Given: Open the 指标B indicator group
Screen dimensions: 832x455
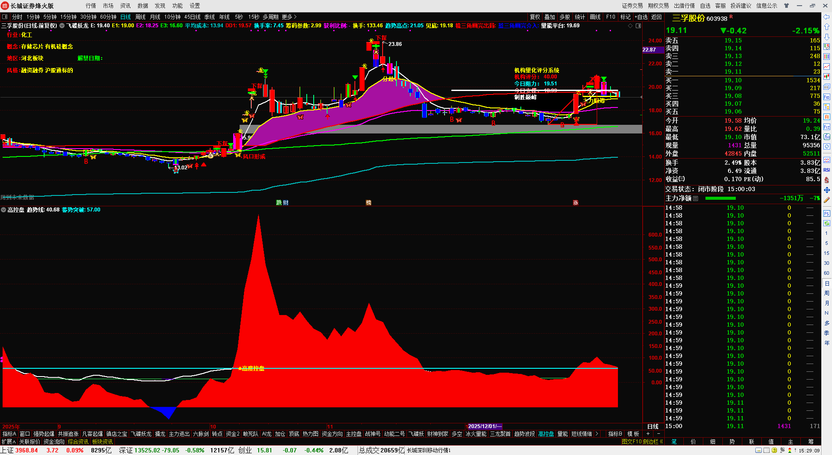Looking at the screenshot, I should [x=615, y=434].
